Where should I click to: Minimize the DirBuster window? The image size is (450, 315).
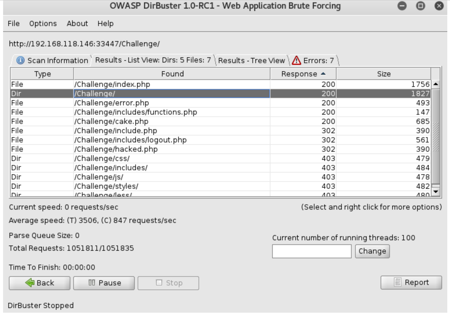pyautogui.click(x=402, y=6)
